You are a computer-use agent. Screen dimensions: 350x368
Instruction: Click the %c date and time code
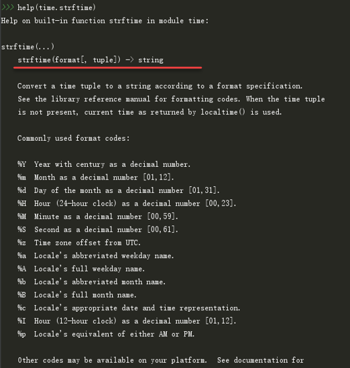pyautogui.click(x=22, y=308)
